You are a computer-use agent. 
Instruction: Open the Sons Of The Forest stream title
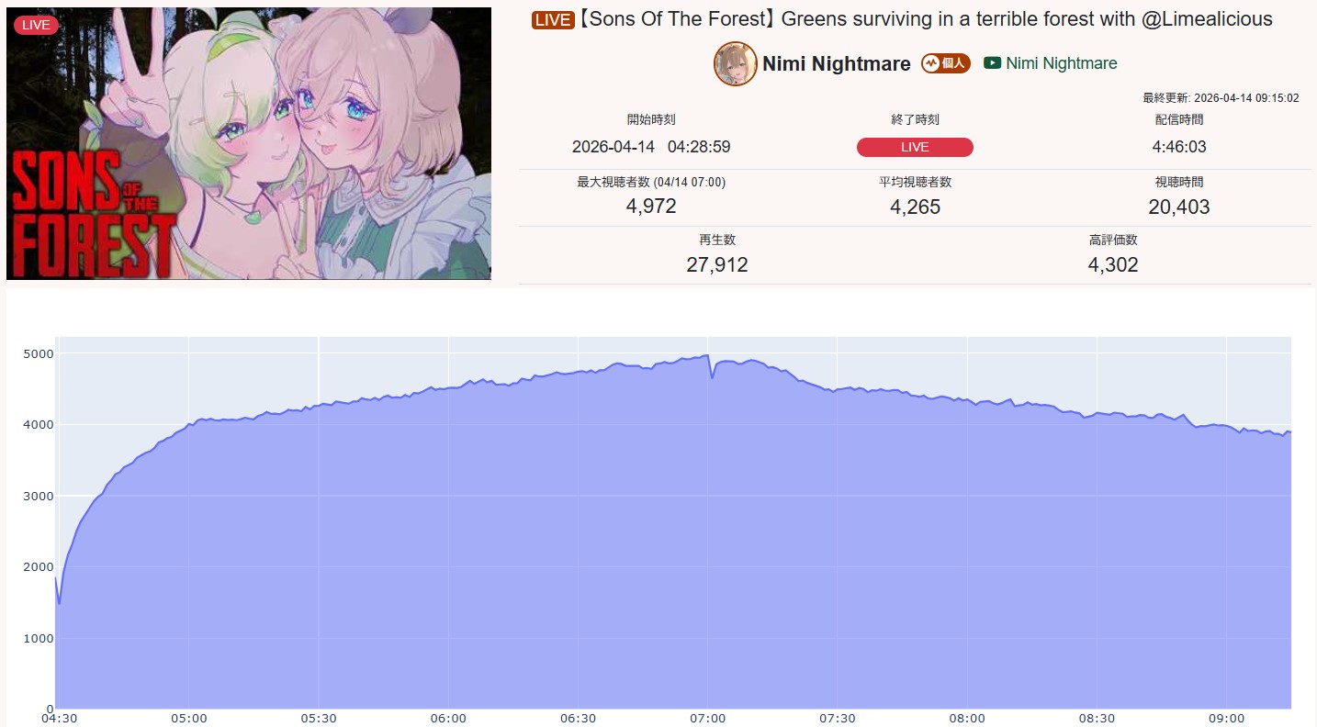tap(926, 19)
